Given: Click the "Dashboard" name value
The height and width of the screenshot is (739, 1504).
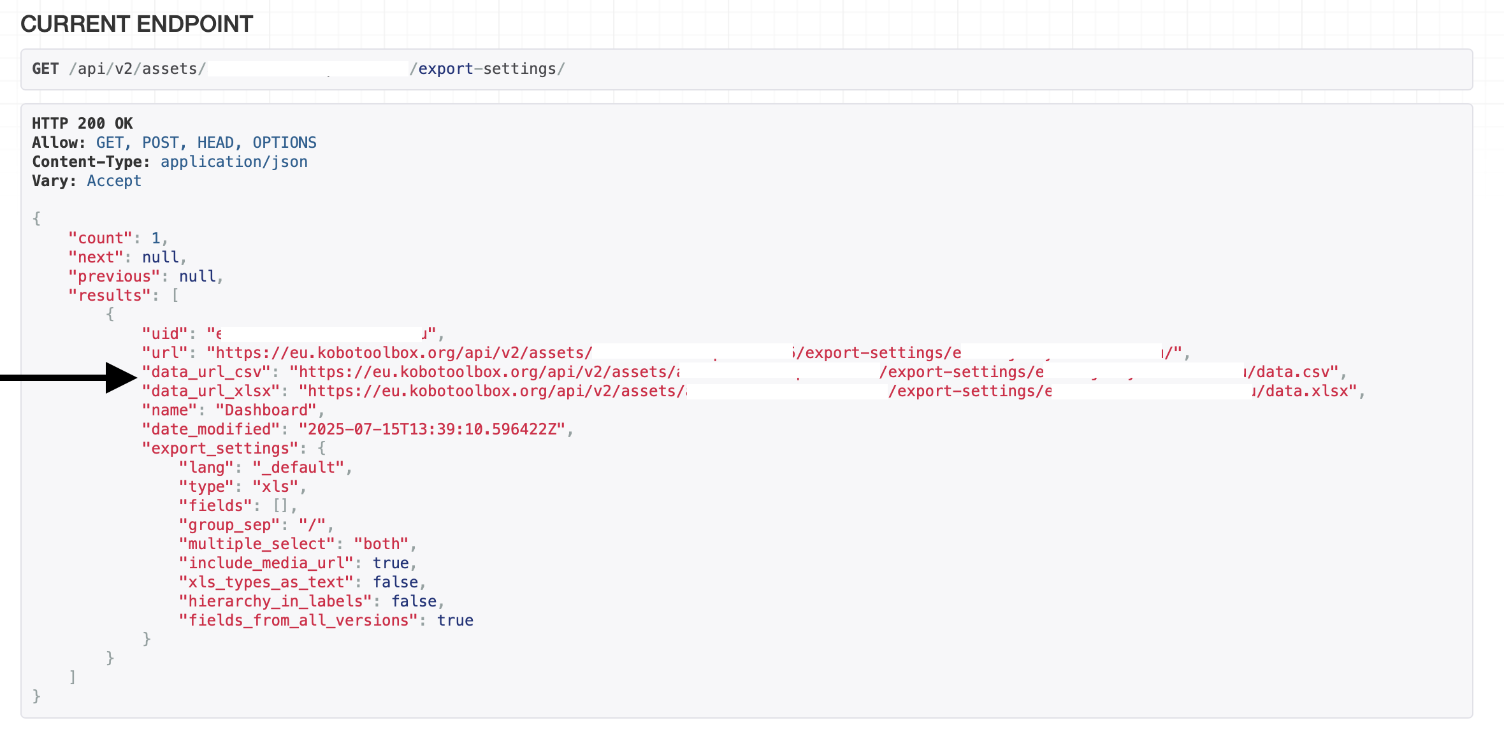Looking at the screenshot, I should pos(266,410).
